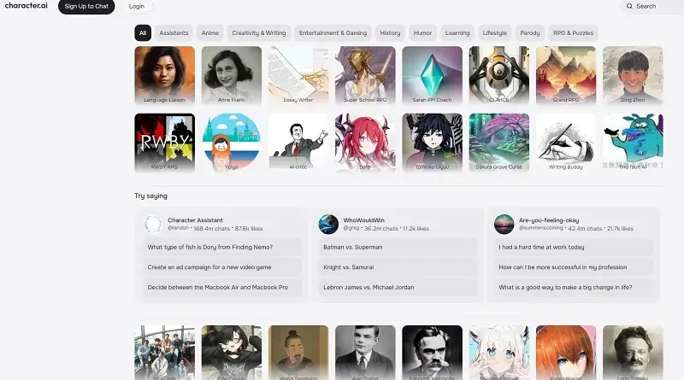Open the Tomioka Giyuu character card
This screenshot has width=684, height=380.
(432, 143)
